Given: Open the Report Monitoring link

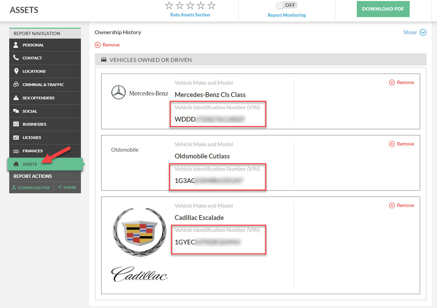Looking at the screenshot, I should [287, 15].
